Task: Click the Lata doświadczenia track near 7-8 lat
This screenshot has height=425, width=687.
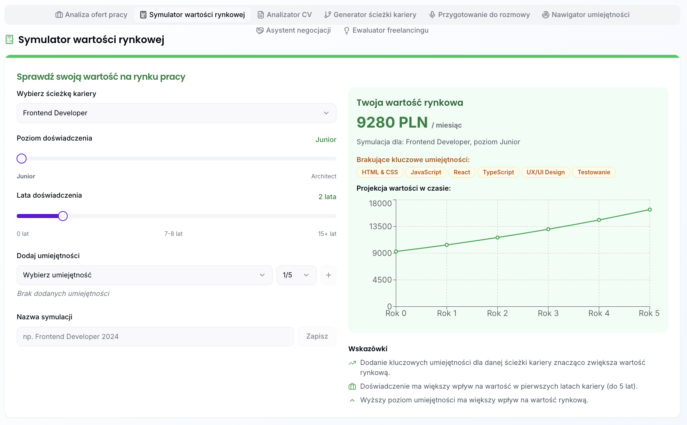Action: click(x=173, y=216)
